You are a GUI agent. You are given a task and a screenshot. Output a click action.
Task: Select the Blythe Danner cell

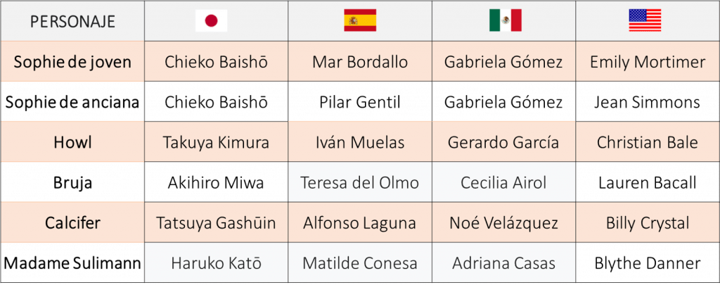648,263
